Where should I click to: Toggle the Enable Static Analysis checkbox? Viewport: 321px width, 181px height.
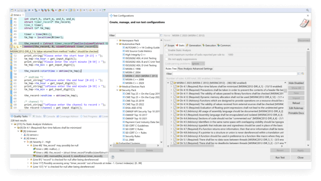(x=166, y=50)
